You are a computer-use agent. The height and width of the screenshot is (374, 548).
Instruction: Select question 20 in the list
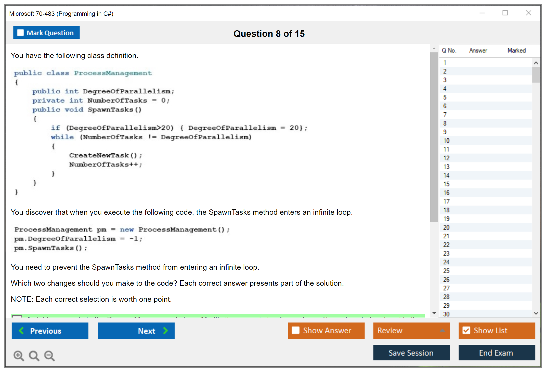tap(447, 227)
